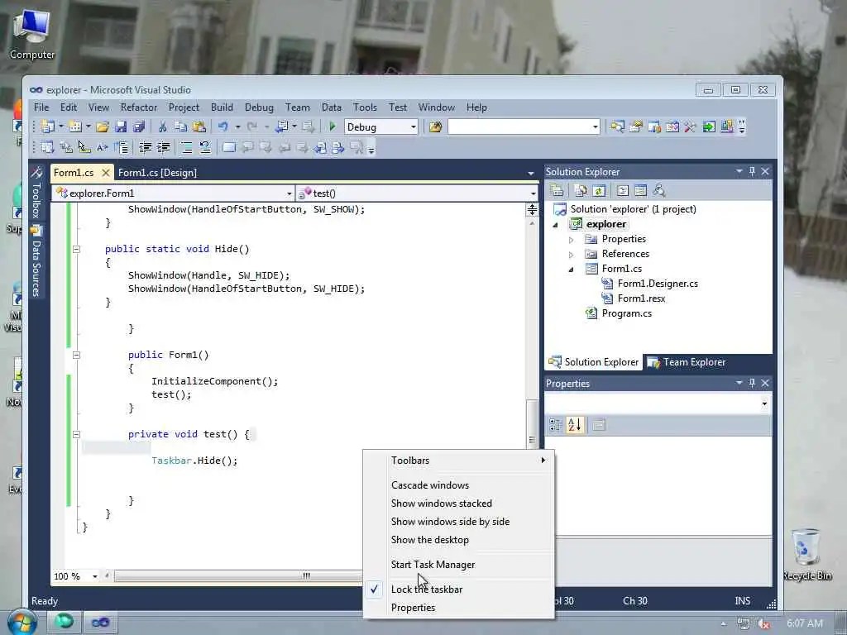Switch to the Team Explorer tab
This screenshot has height=635, width=847.
[687, 362]
